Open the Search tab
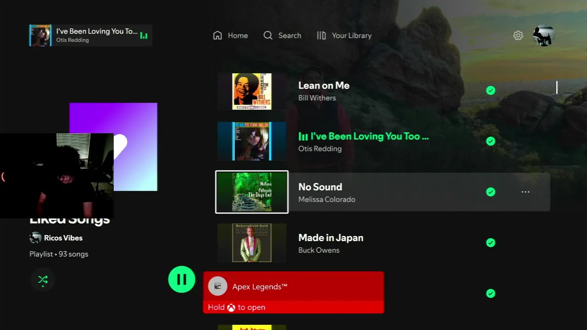This screenshot has height=330, width=587. [282, 35]
